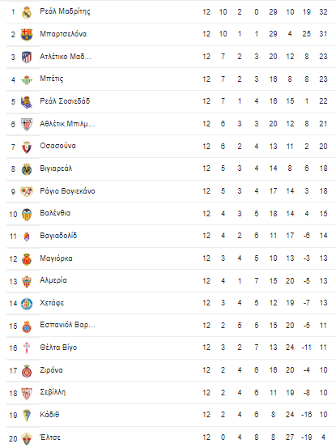The image size is (336, 448).
Task: Open the Μπαρτσελόνα team page
Action: pyautogui.click(x=63, y=34)
